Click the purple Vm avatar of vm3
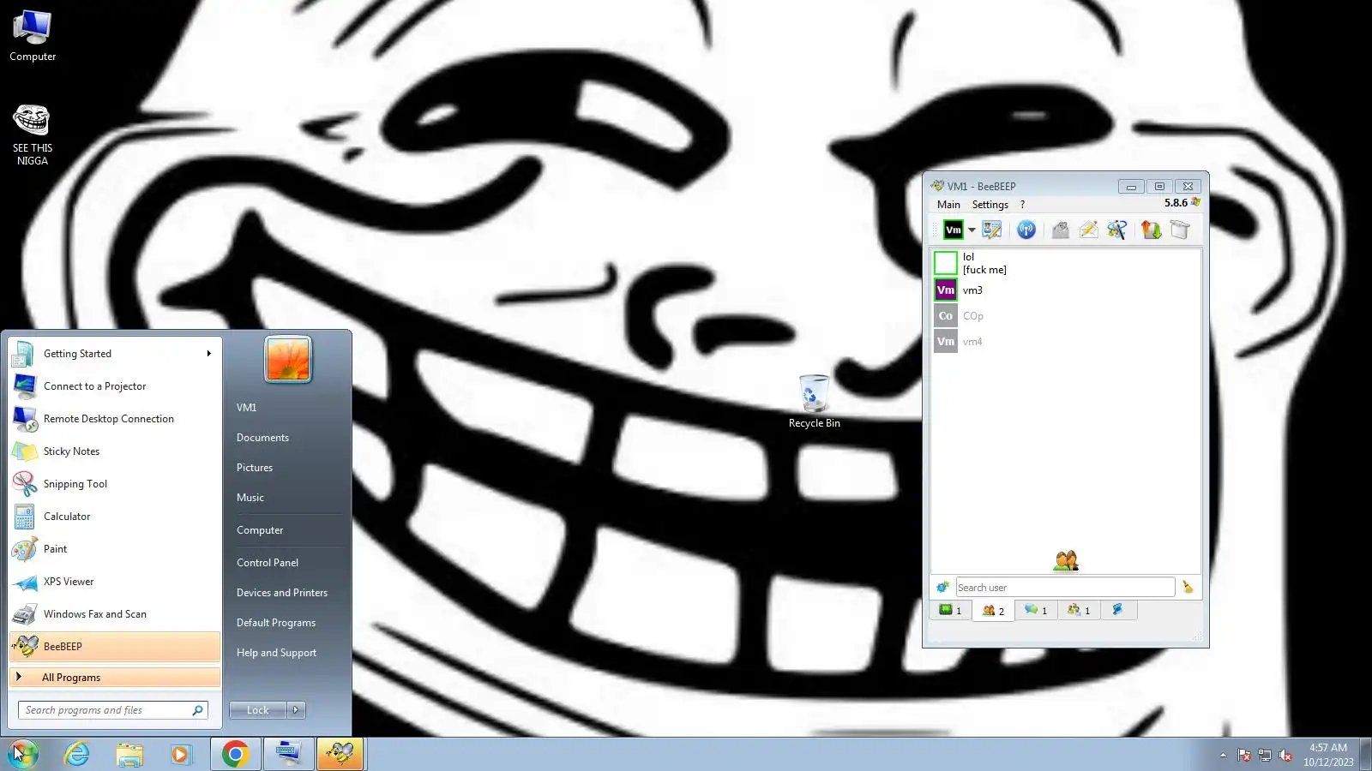Screen dimensions: 1372x771 [946, 290]
